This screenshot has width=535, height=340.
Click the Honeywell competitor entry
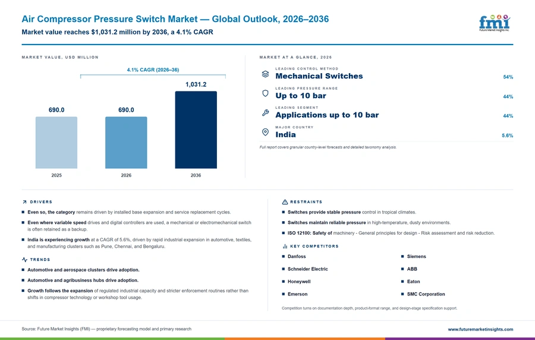pos(299,282)
